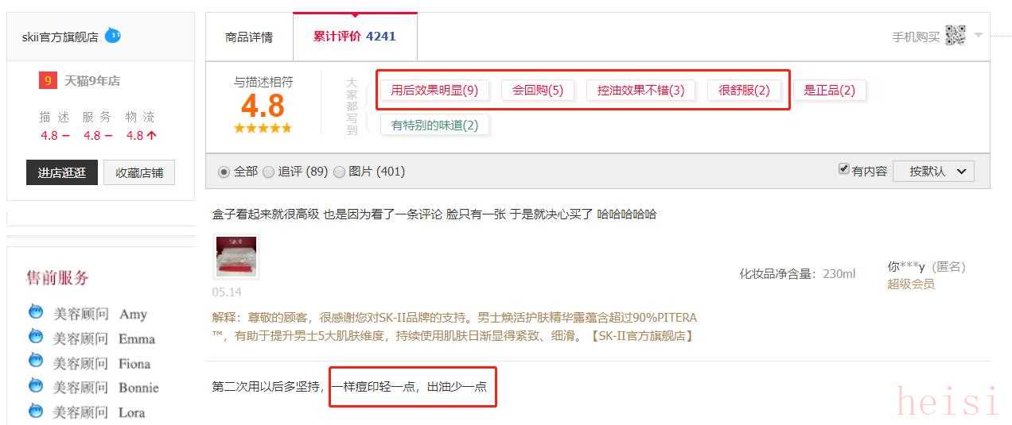Filter reviews by 用后效果明显(9) tag
This screenshot has width=1012, height=425.
click(x=434, y=90)
